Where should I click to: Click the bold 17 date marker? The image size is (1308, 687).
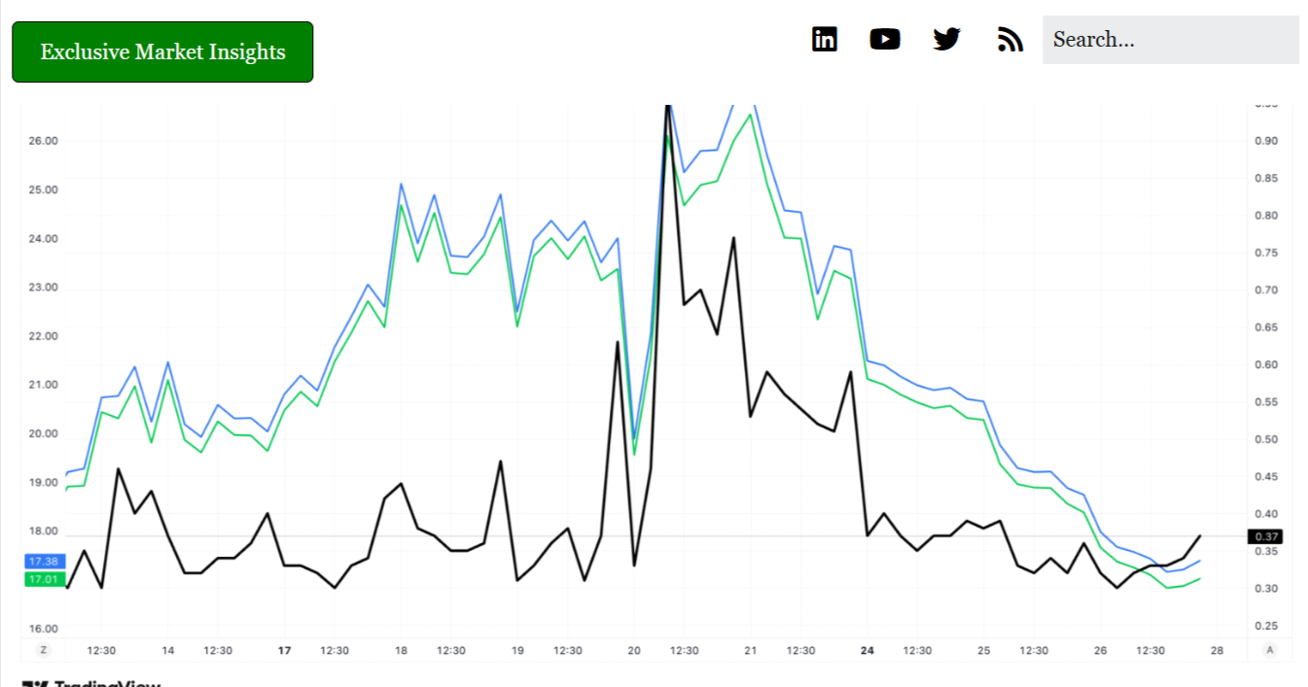pyautogui.click(x=285, y=650)
